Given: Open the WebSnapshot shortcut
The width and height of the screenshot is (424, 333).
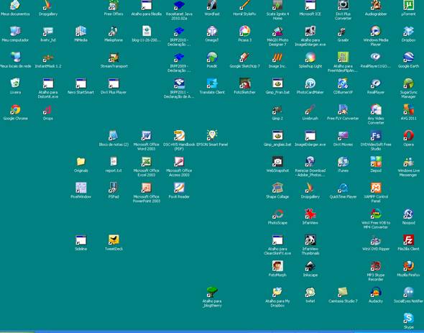Looking at the screenshot, I should [277, 162].
